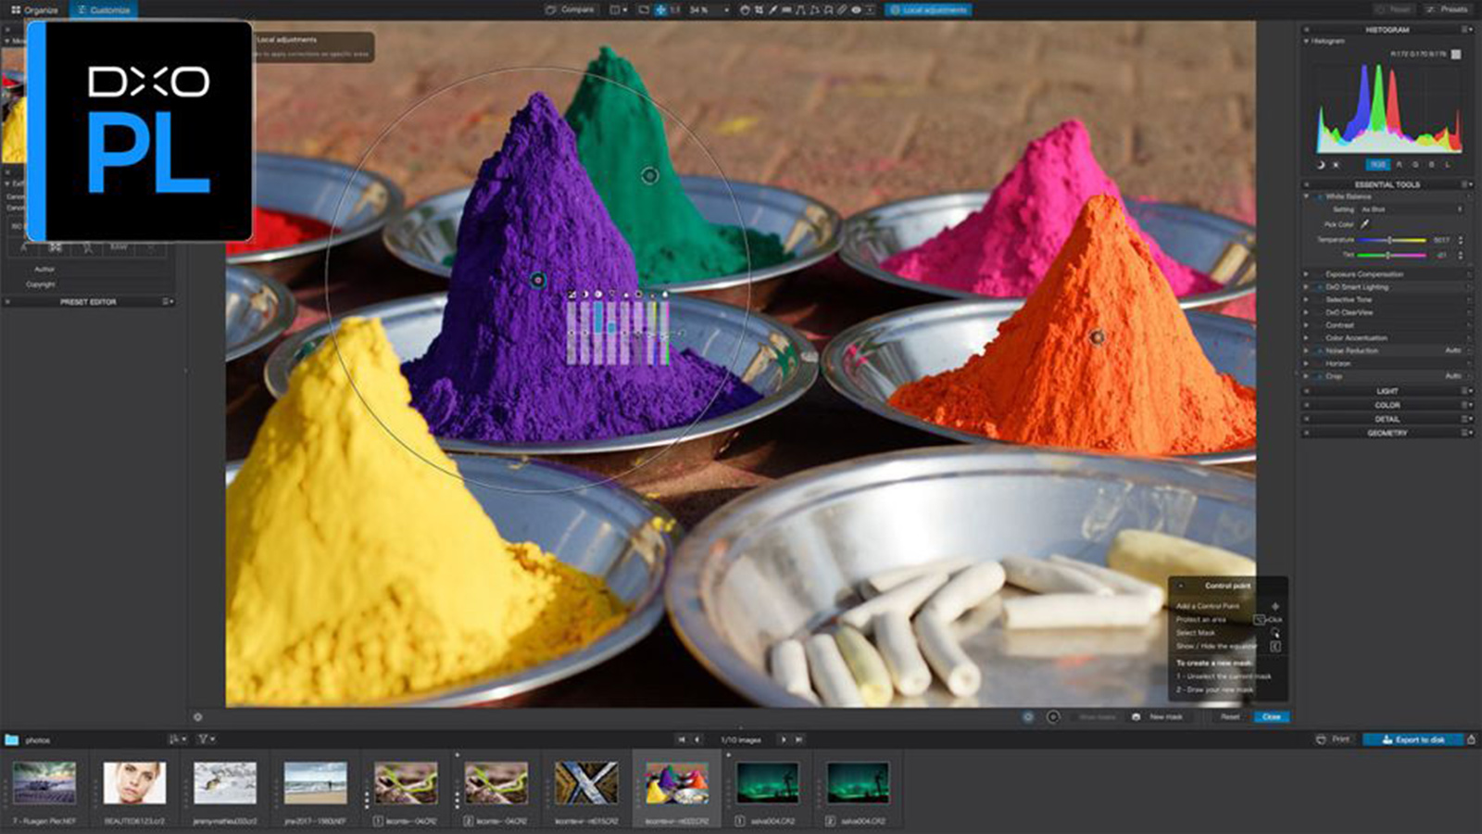Image resolution: width=1482 pixels, height=834 pixels.
Task: Collapse the Histogram section triangle
Action: (x=1307, y=41)
